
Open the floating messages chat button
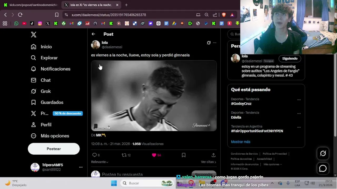point(323,169)
